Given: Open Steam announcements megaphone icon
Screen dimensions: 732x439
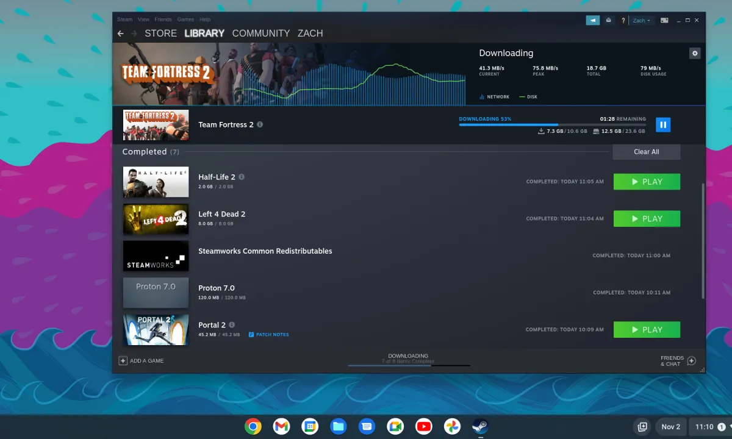Looking at the screenshot, I should [593, 20].
